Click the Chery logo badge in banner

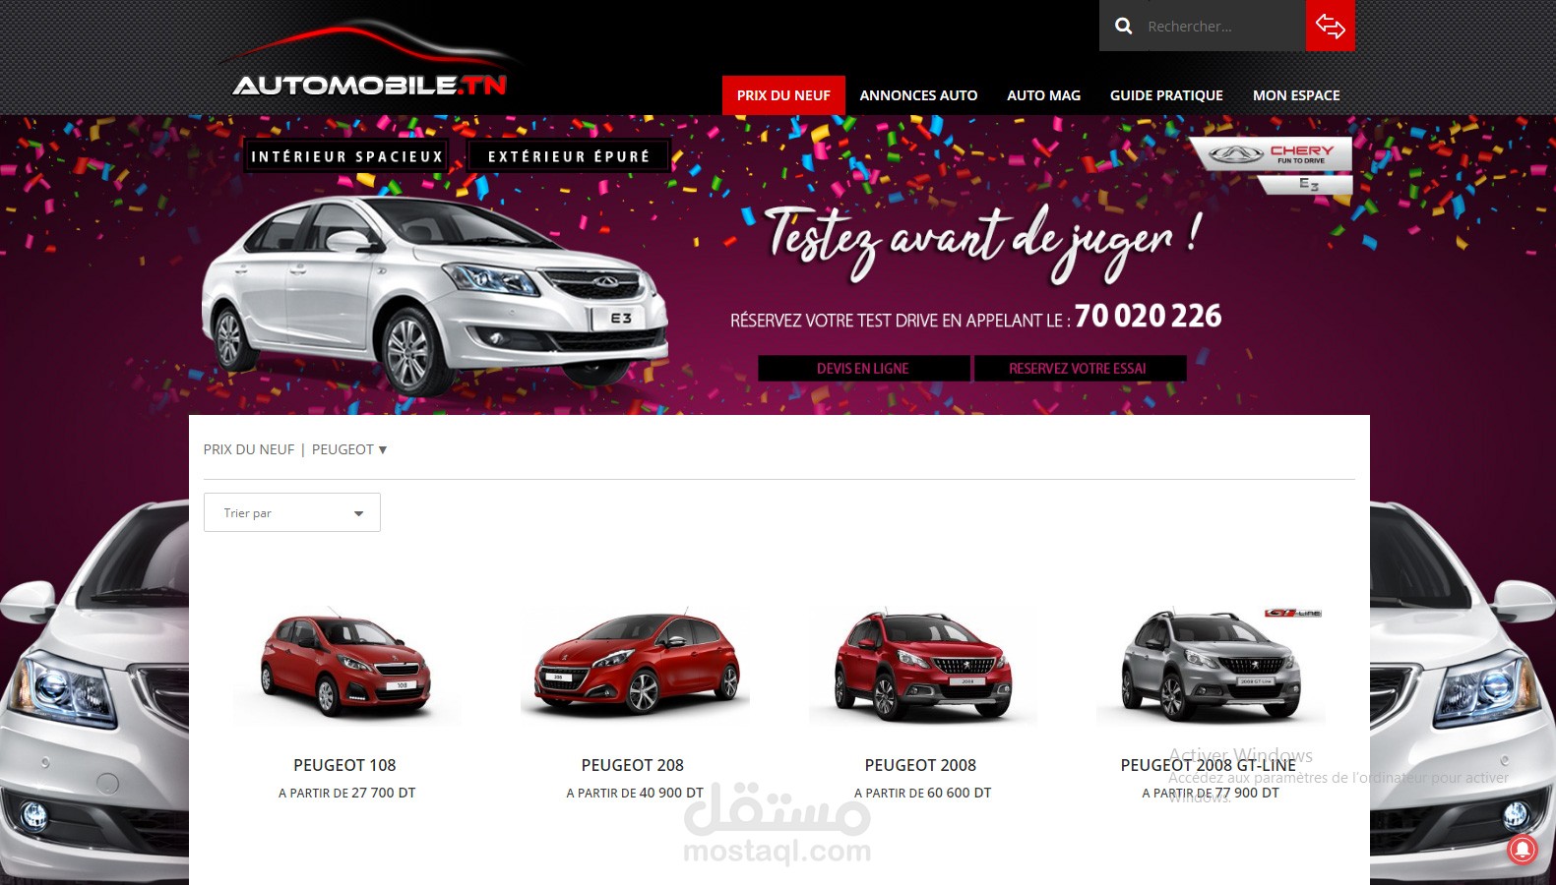coord(1271,154)
